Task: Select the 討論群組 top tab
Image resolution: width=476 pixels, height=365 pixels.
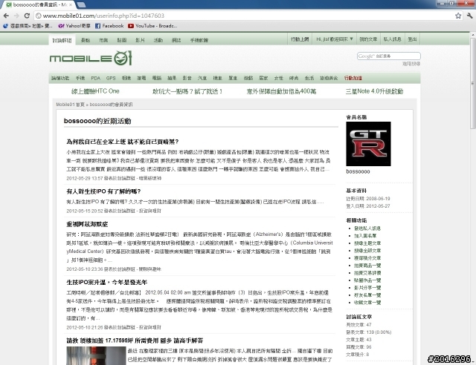Action: coord(62,40)
